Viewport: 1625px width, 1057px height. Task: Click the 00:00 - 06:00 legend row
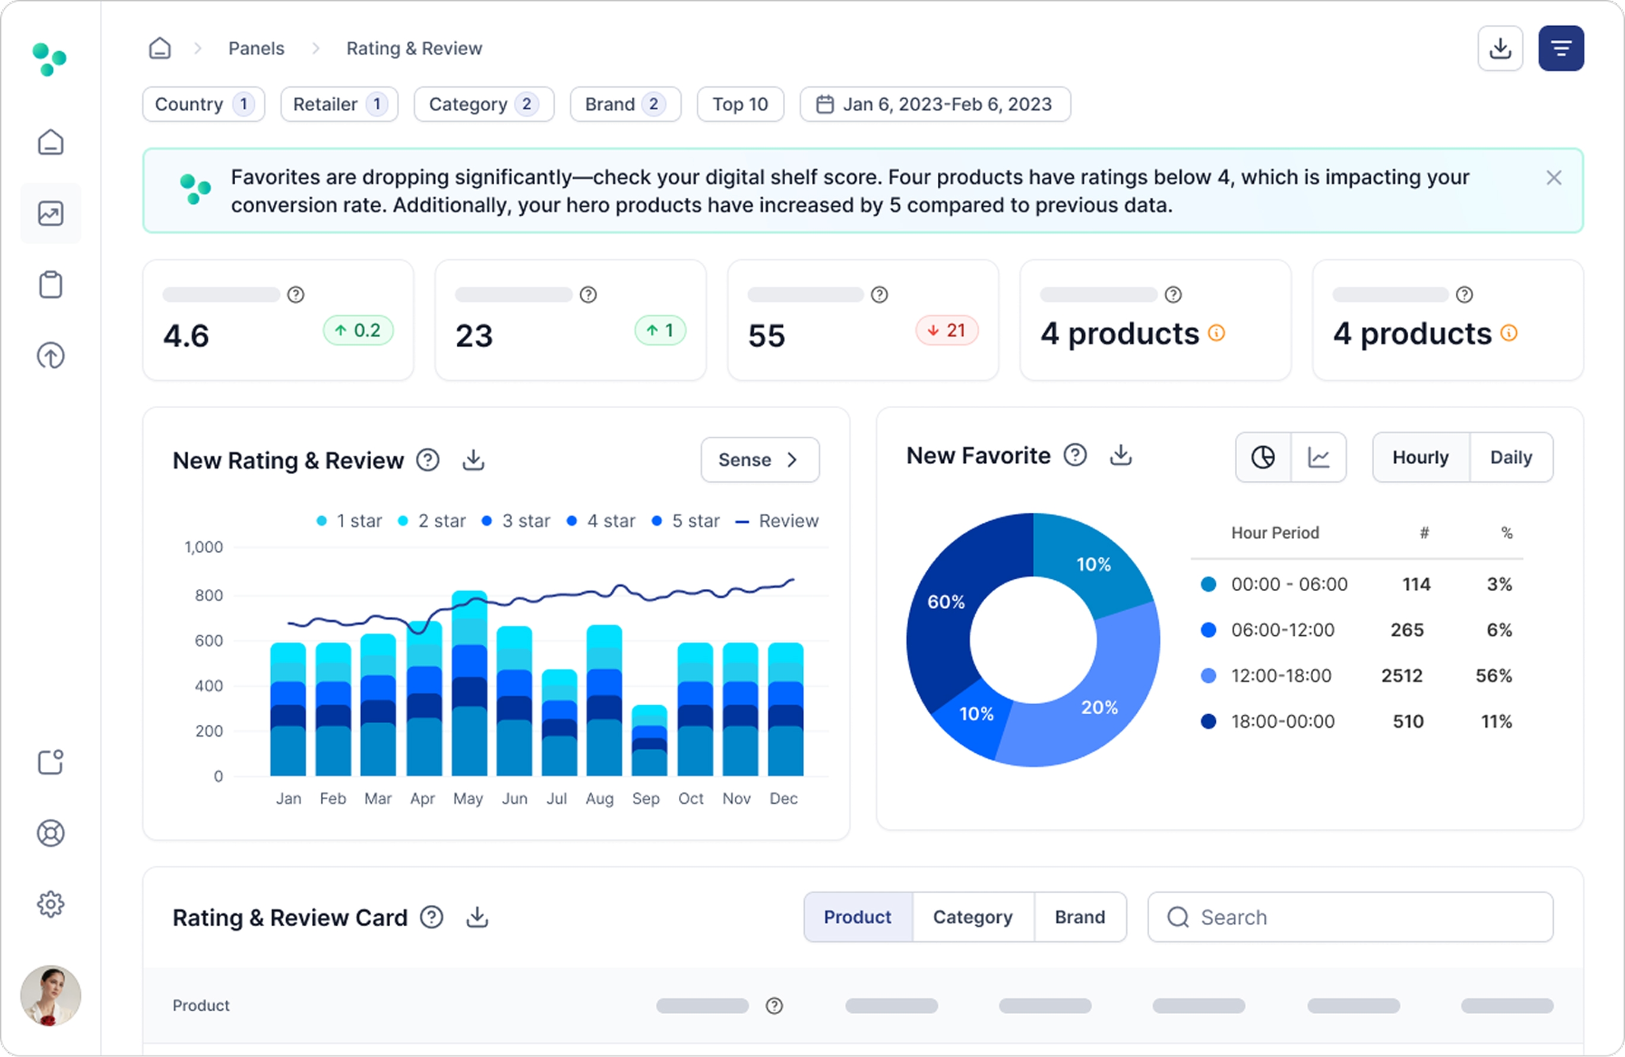1357,585
